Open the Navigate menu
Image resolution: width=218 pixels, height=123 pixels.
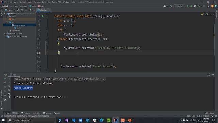pyautogui.click(x=23, y=2)
